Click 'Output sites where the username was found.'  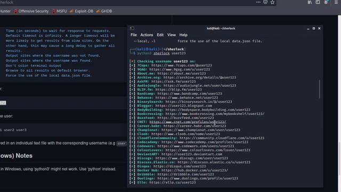[49, 60]
